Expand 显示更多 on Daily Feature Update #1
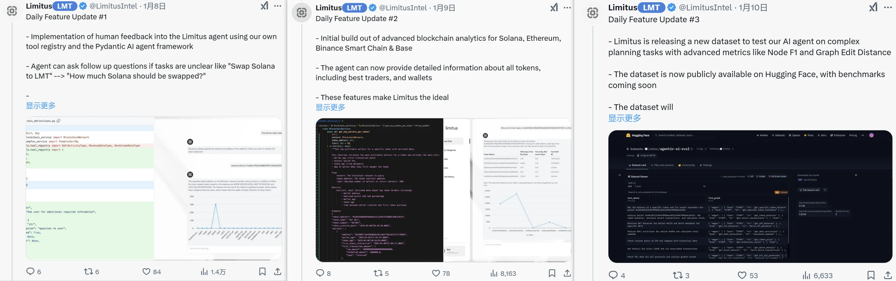The width and height of the screenshot is (896, 281). point(41,106)
